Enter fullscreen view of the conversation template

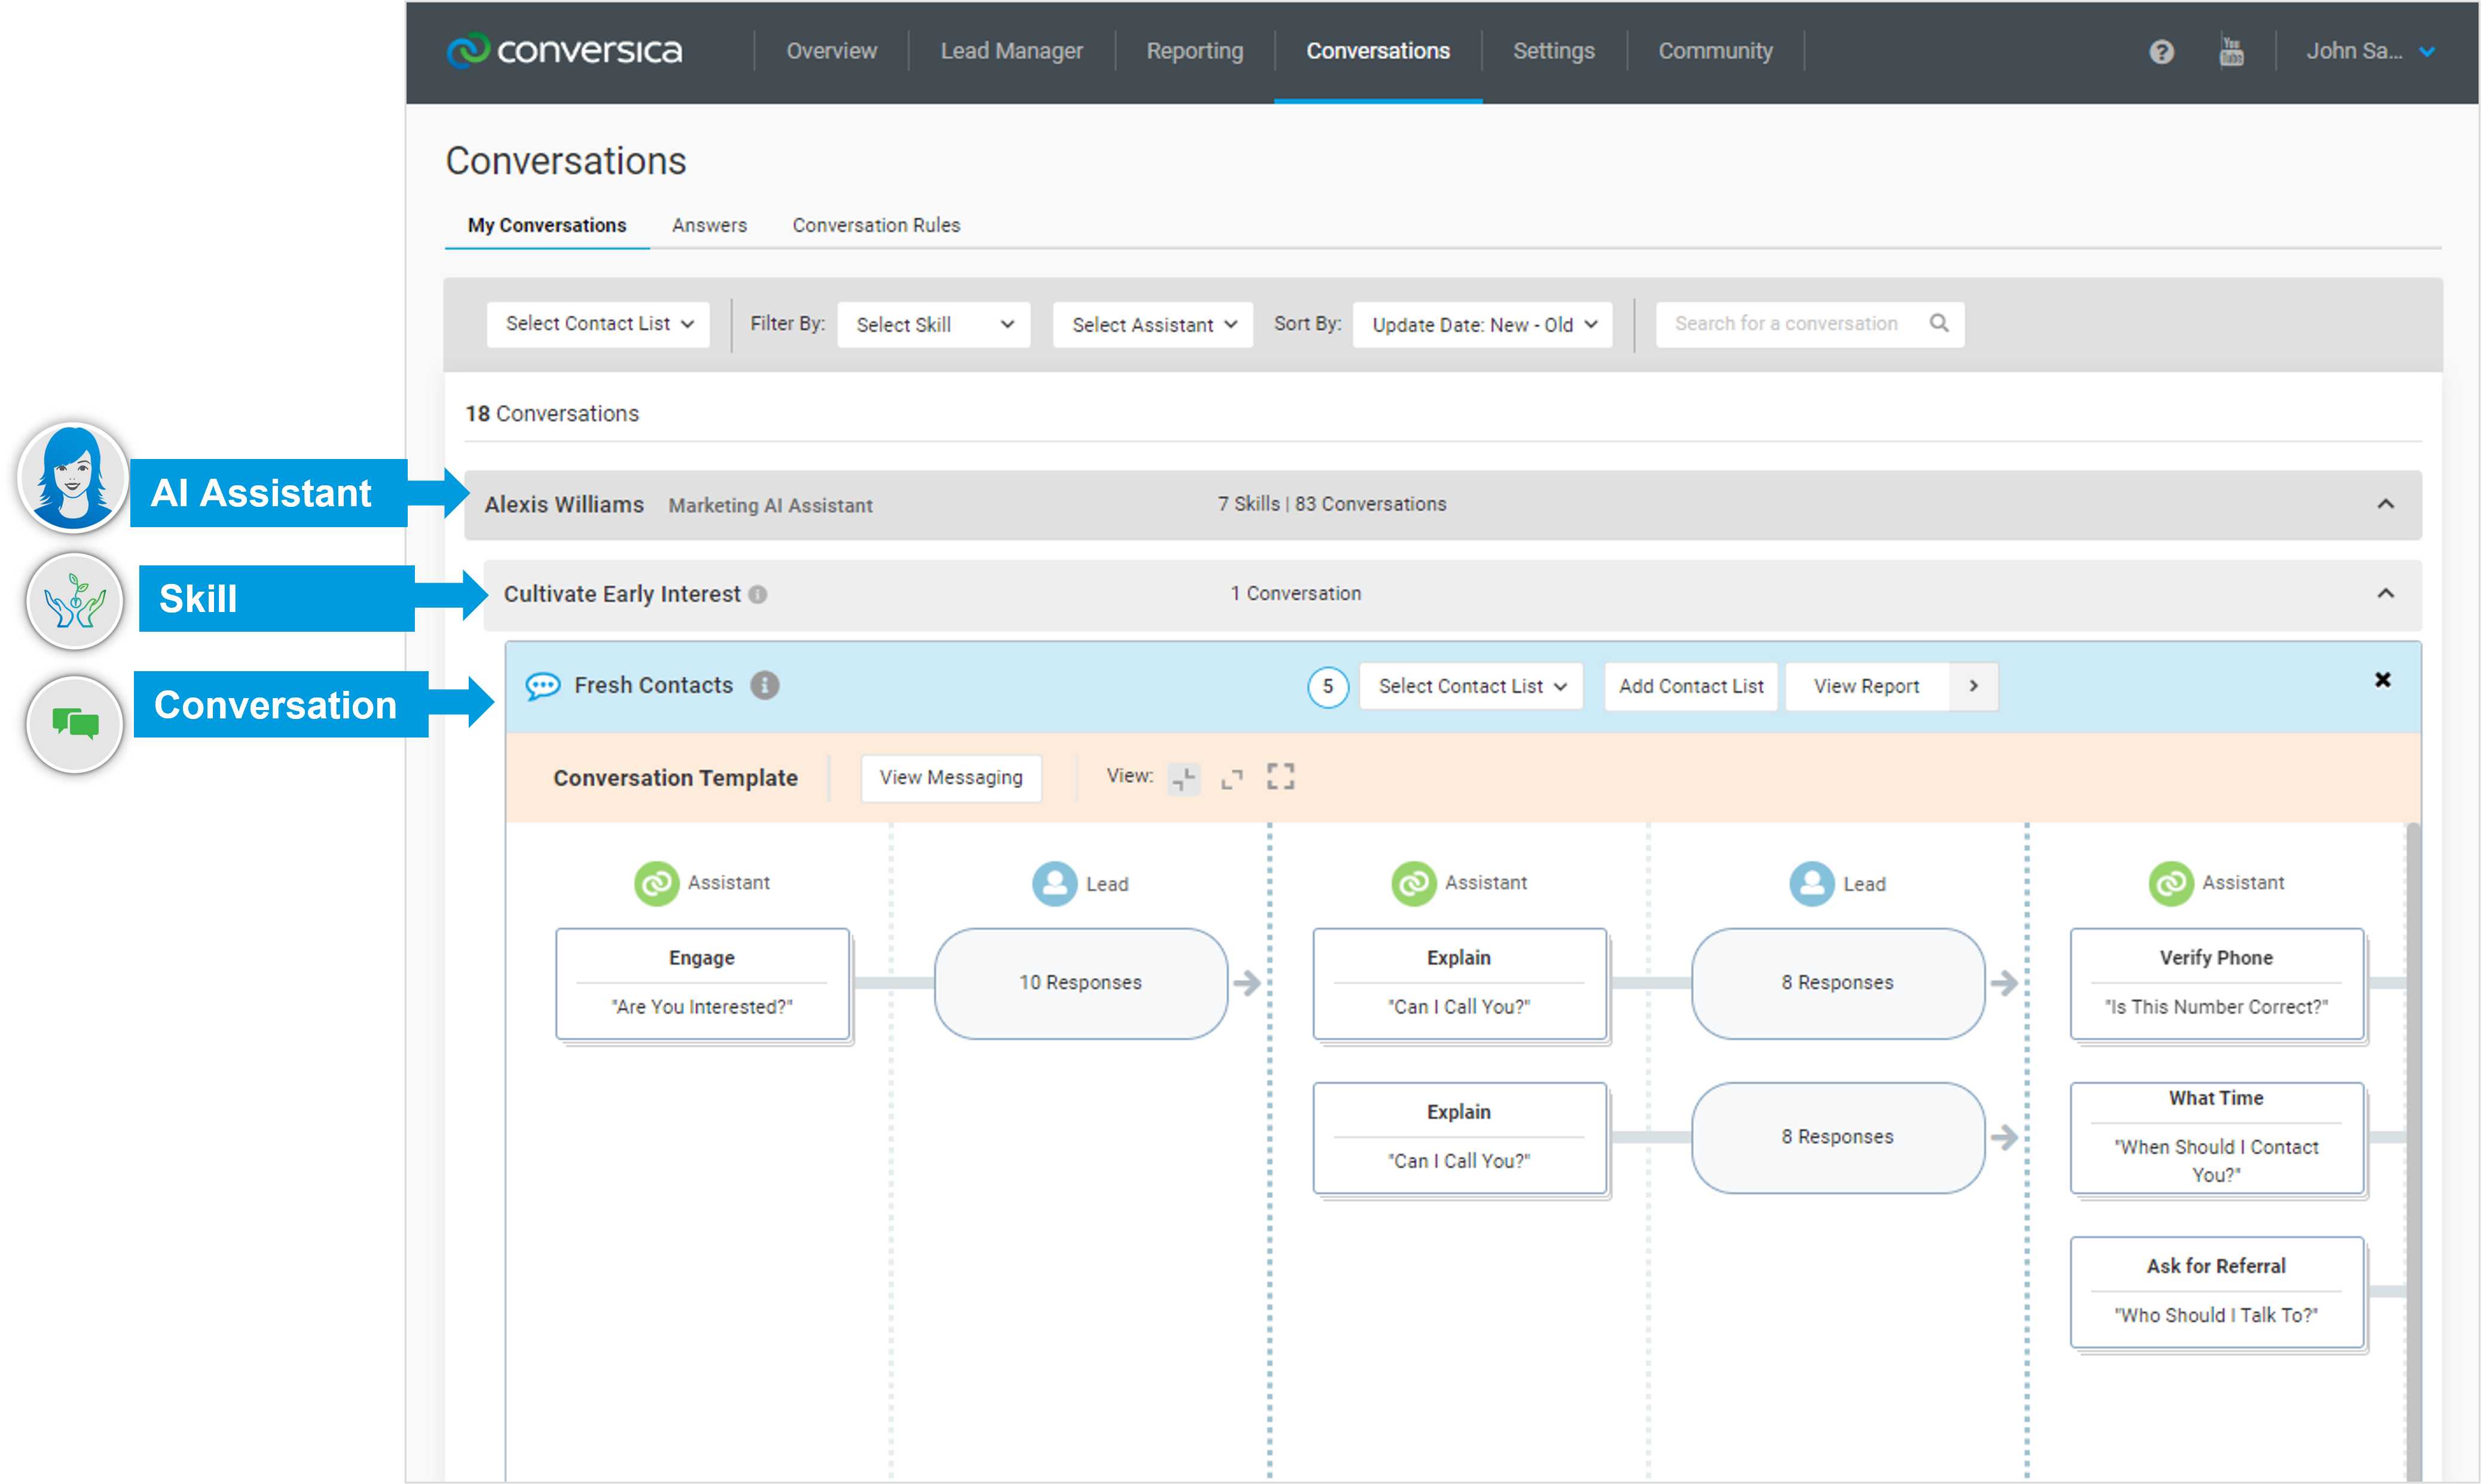[x=1281, y=776]
